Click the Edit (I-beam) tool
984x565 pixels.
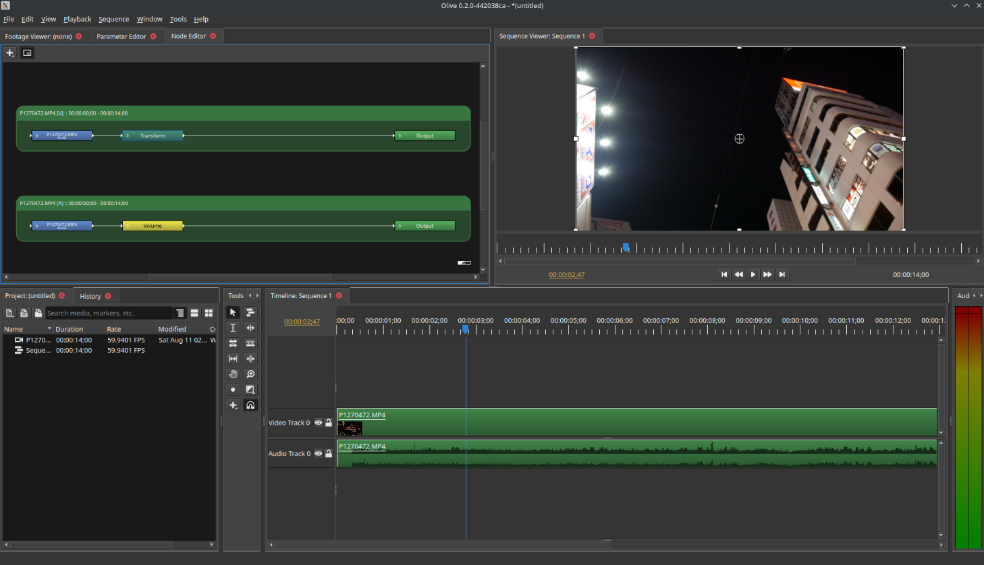[233, 328]
